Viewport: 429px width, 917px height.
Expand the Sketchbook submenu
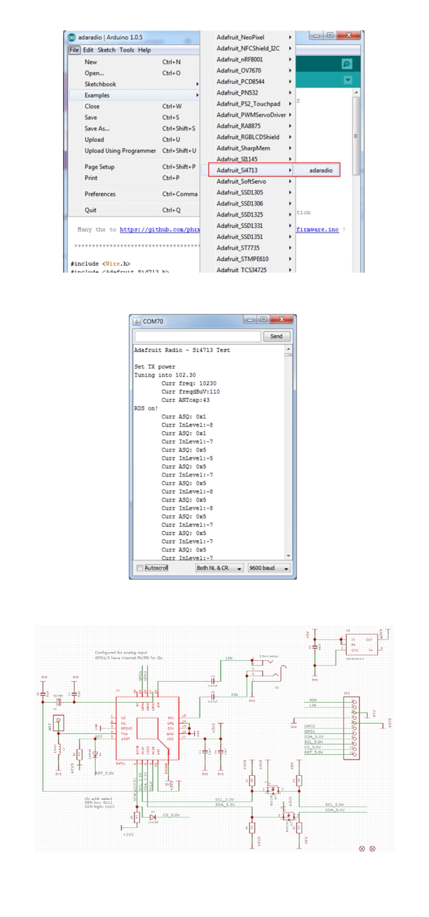pos(134,84)
